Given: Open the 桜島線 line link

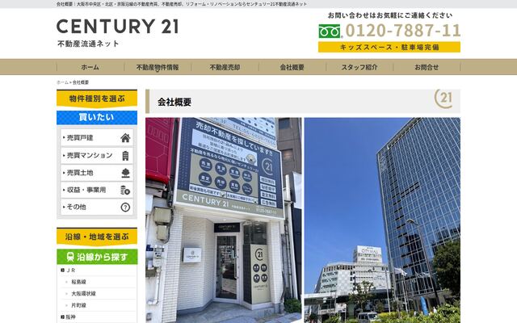Looking at the screenshot, I should point(78,282).
